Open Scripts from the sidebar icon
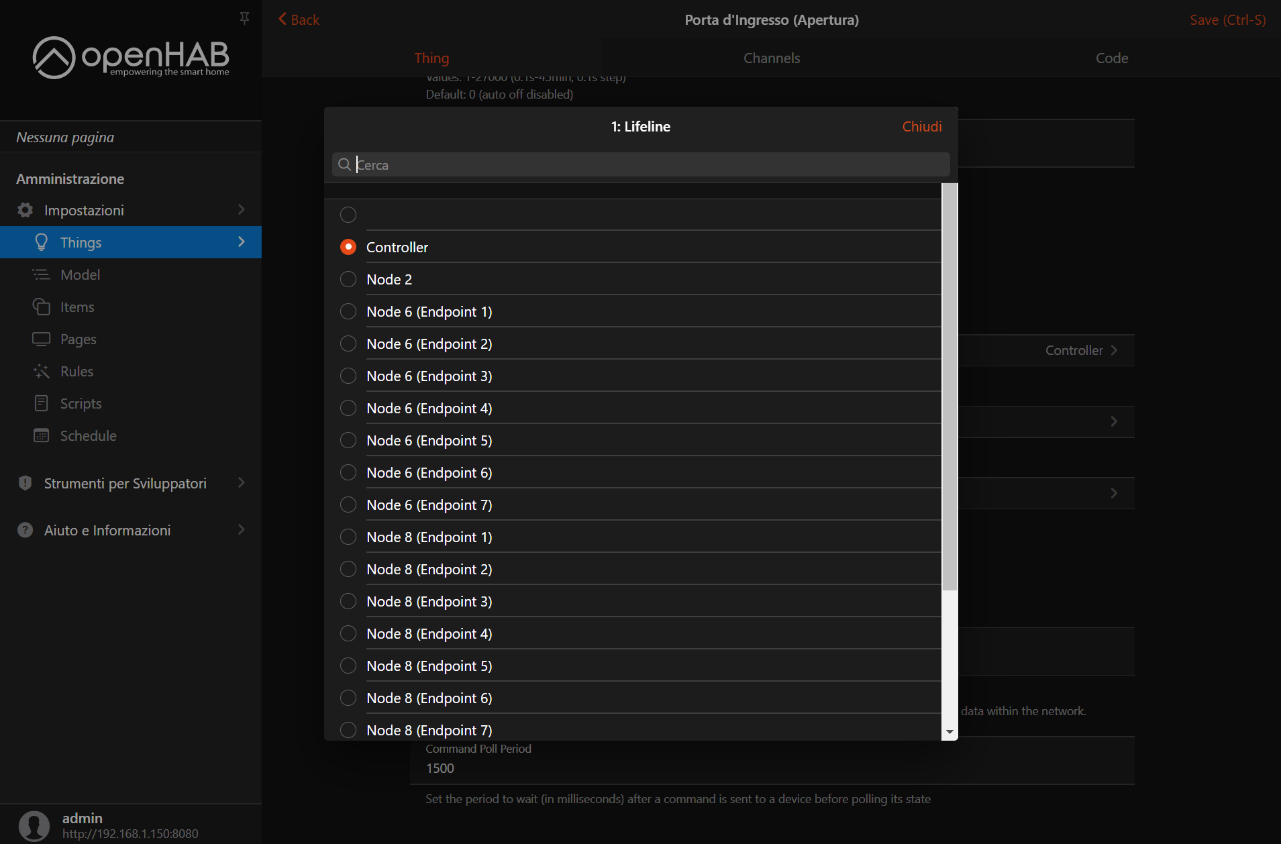 tap(41, 403)
